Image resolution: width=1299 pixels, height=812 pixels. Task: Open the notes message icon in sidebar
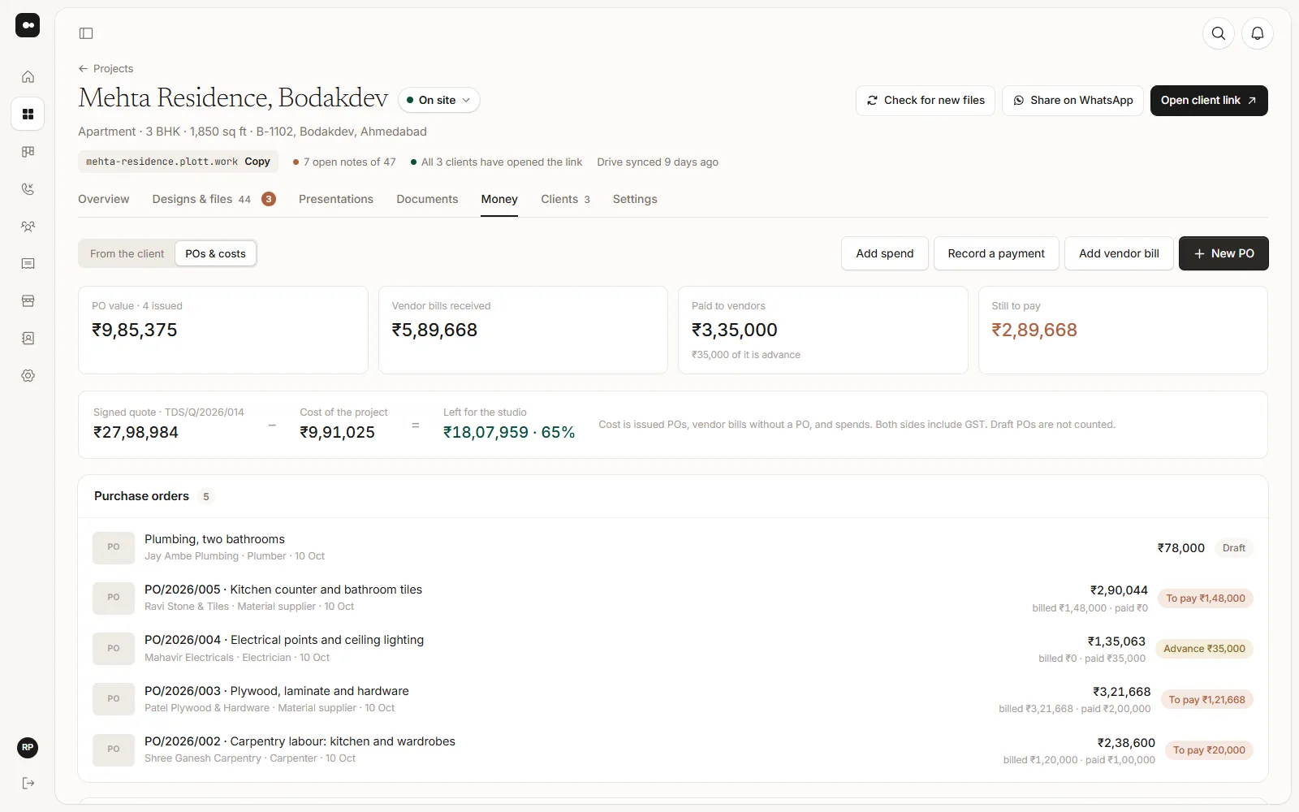click(x=28, y=264)
